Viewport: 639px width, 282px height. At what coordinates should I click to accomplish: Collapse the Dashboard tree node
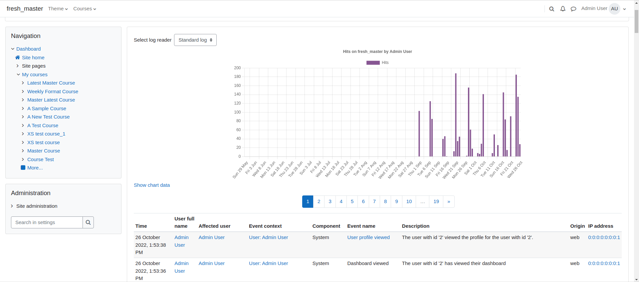[13, 49]
